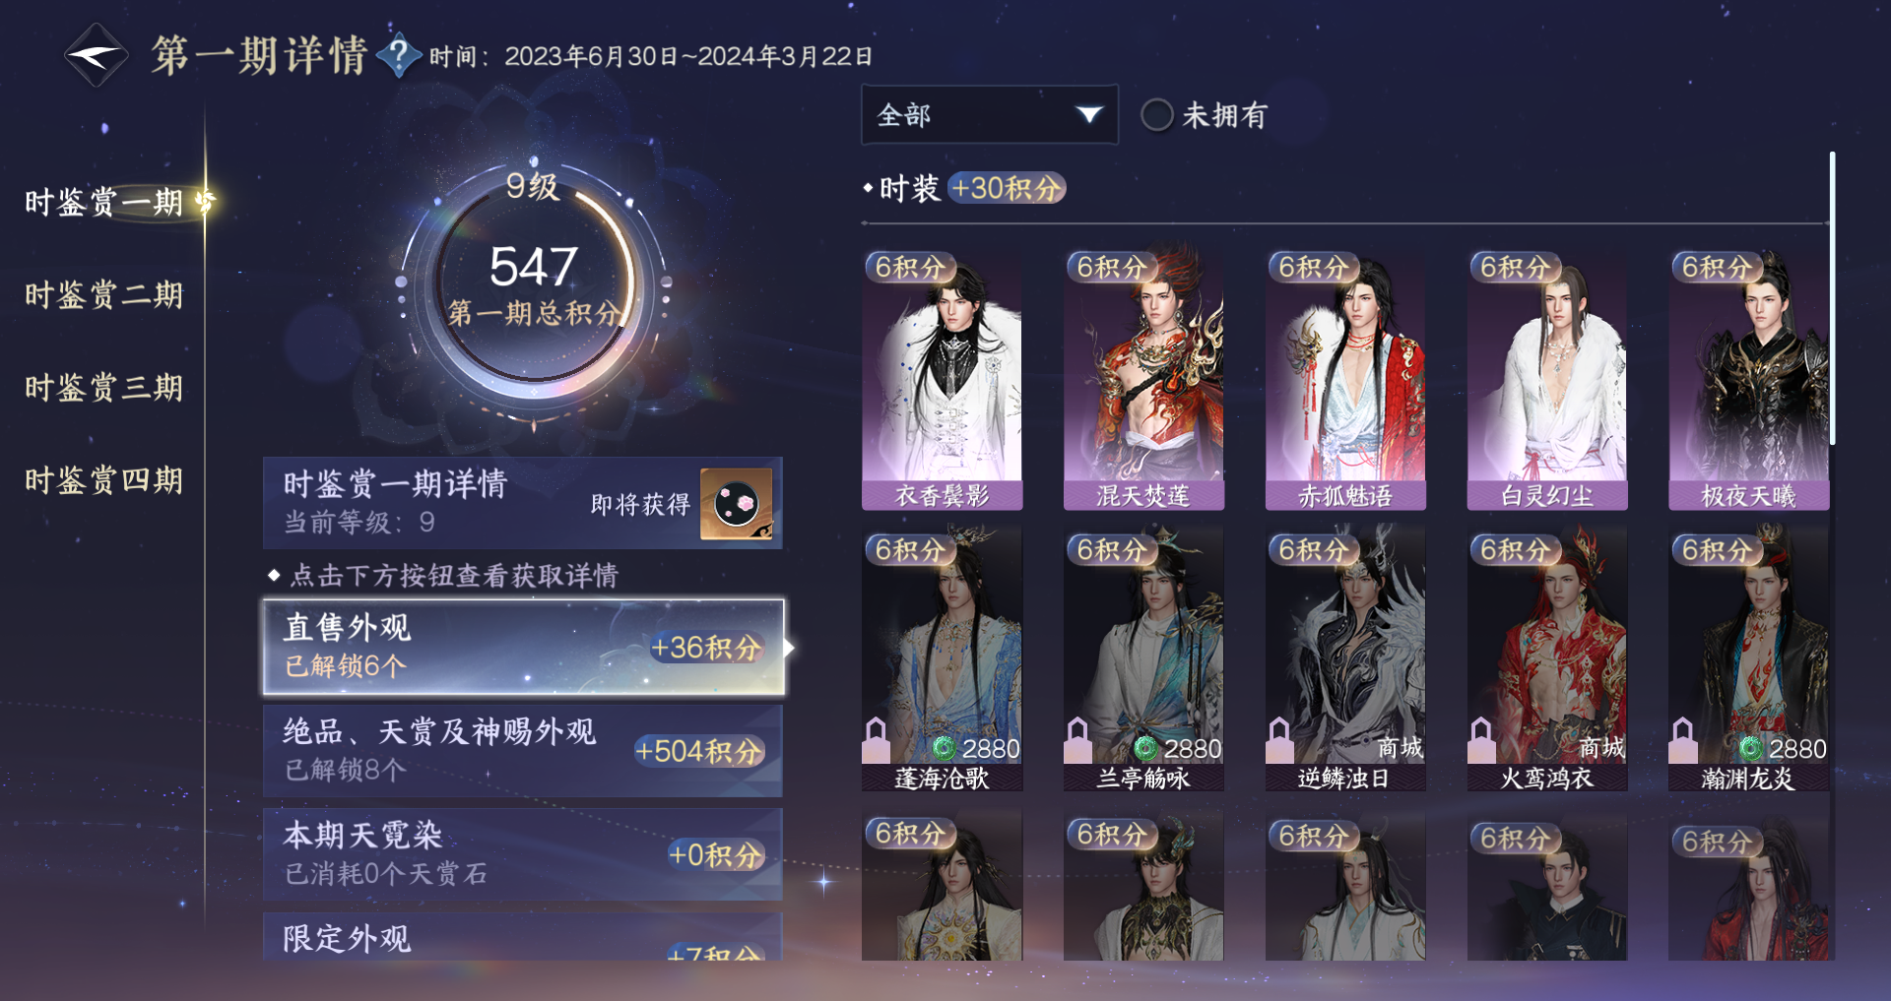Select the 衣香鬓影 outfit thumbnail

(x=943, y=380)
